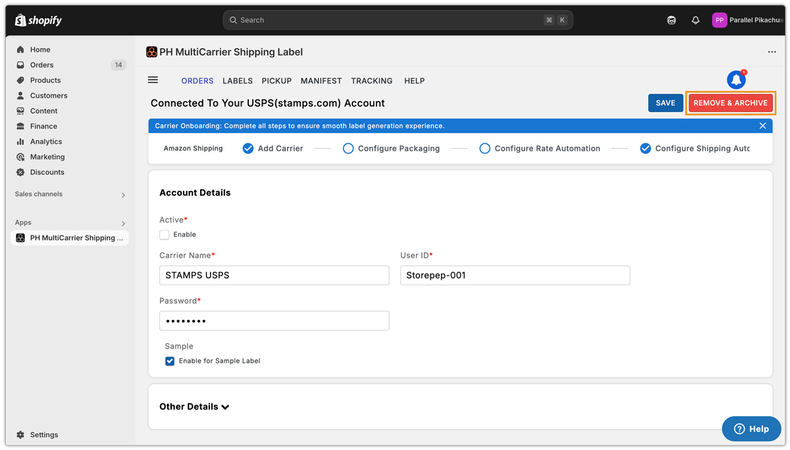Open the Shopify sidekick icon in top bar
The height and width of the screenshot is (450, 790).
[x=671, y=20]
